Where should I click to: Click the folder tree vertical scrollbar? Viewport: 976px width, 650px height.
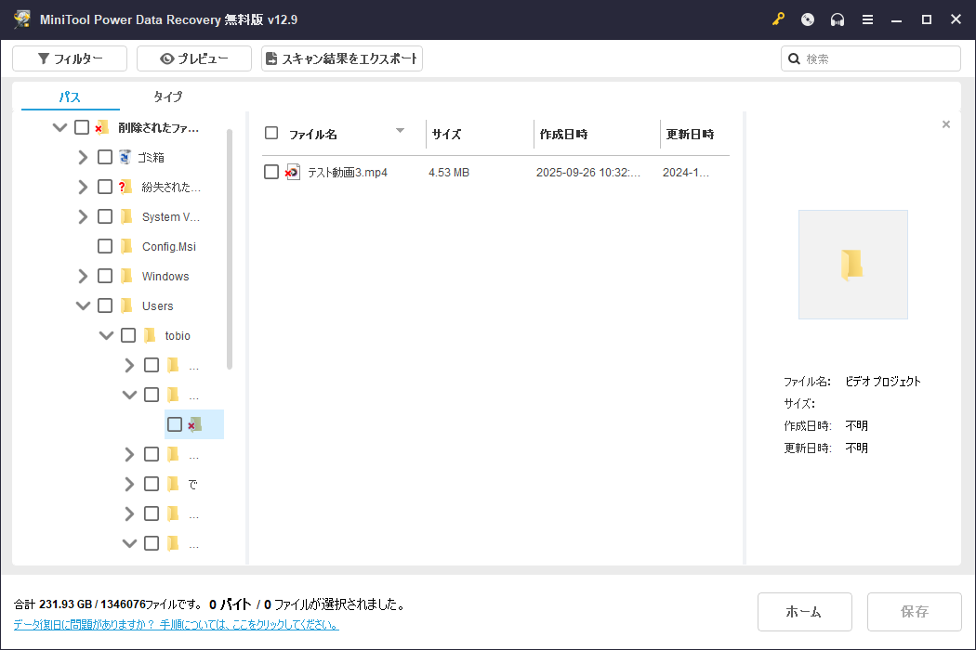tap(229, 249)
